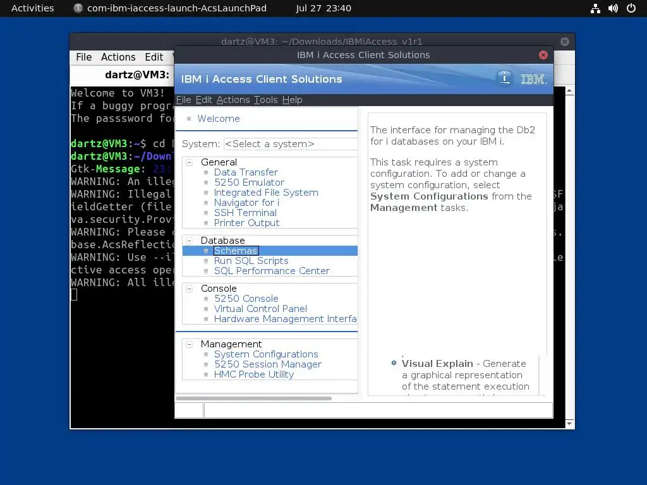
Task: Click the horizontal scrollbar under task list
Action: click(x=254, y=398)
